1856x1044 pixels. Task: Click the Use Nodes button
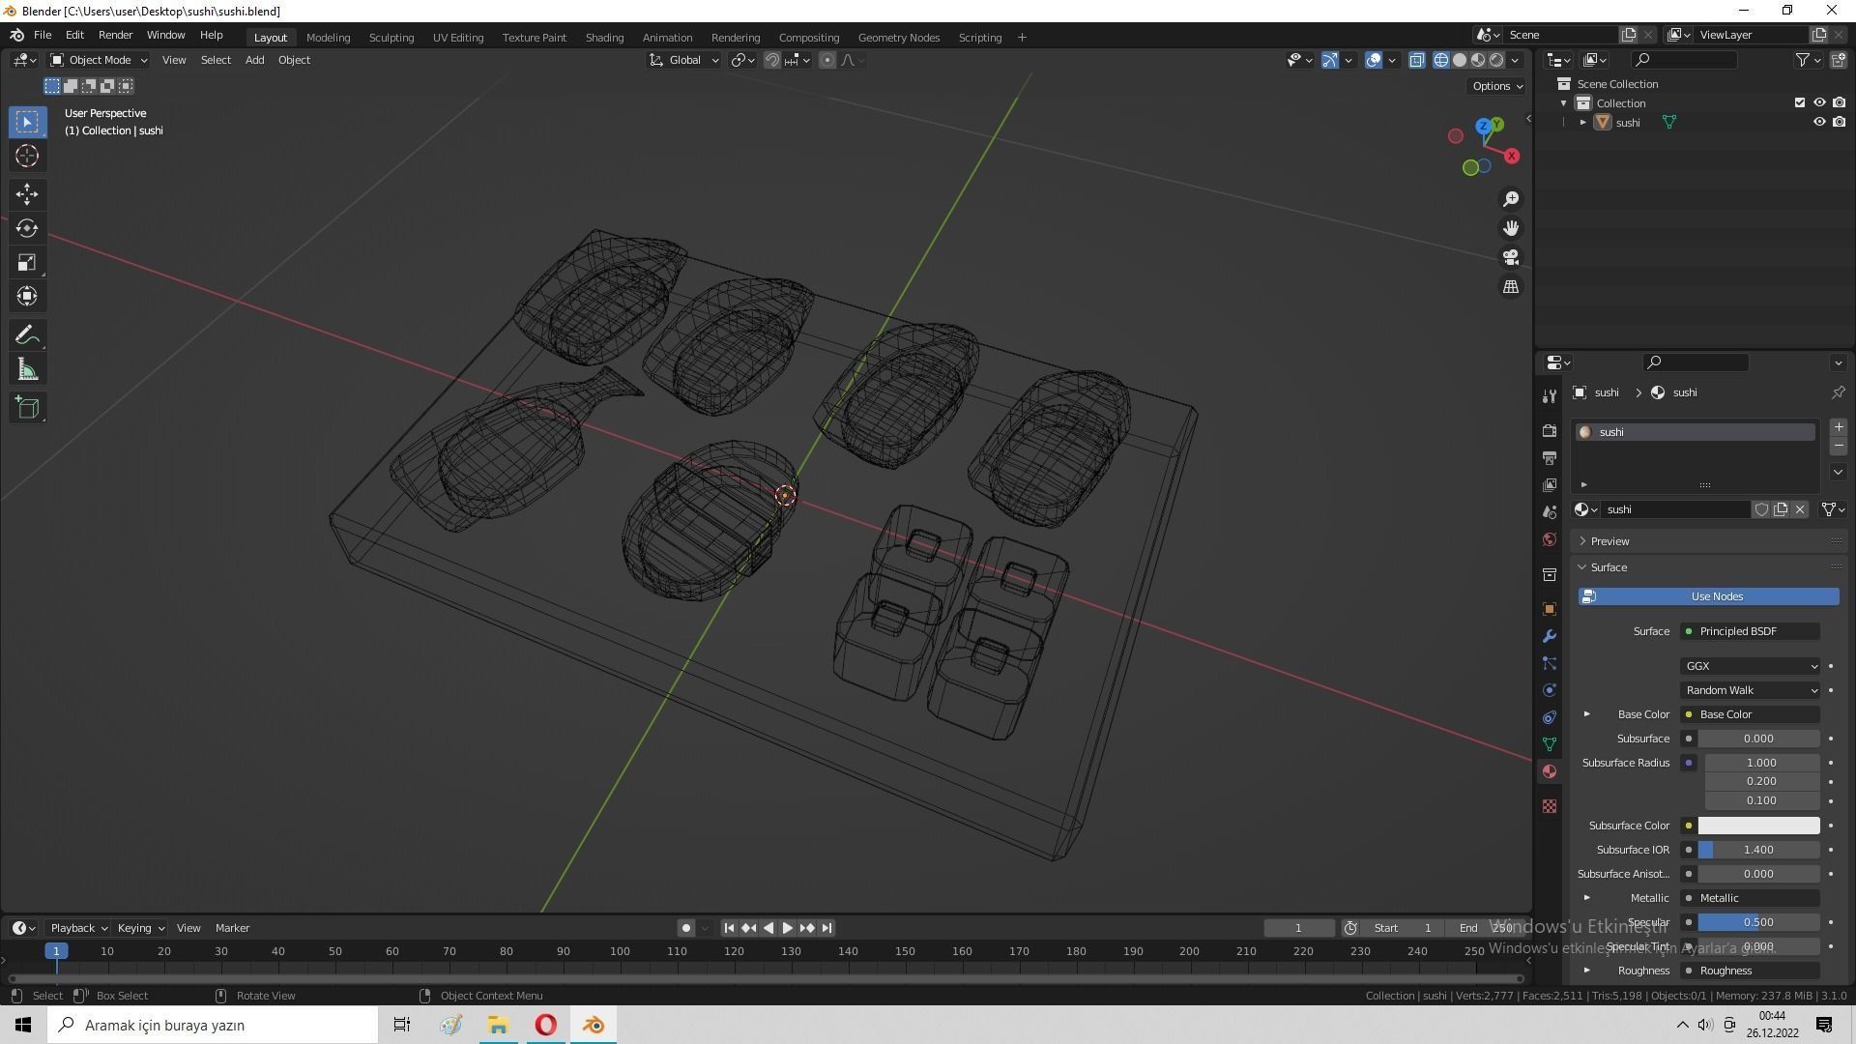[x=1708, y=596]
